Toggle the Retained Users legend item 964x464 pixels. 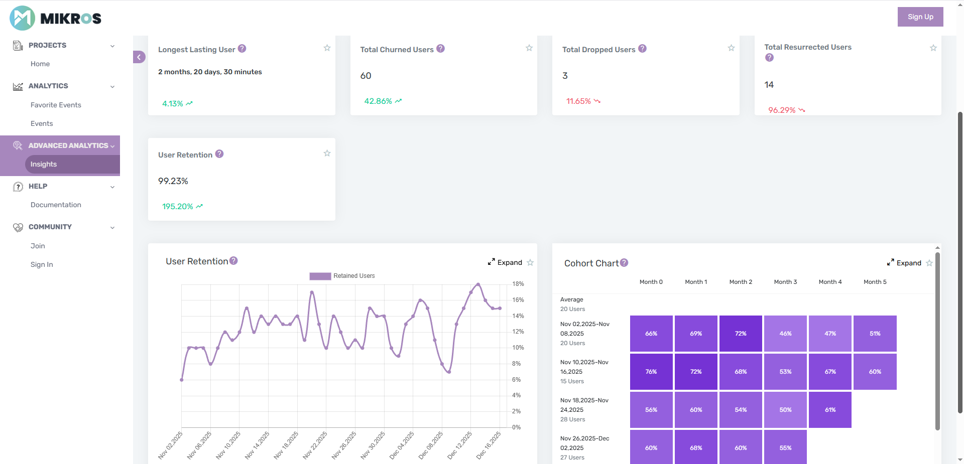coord(342,275)
